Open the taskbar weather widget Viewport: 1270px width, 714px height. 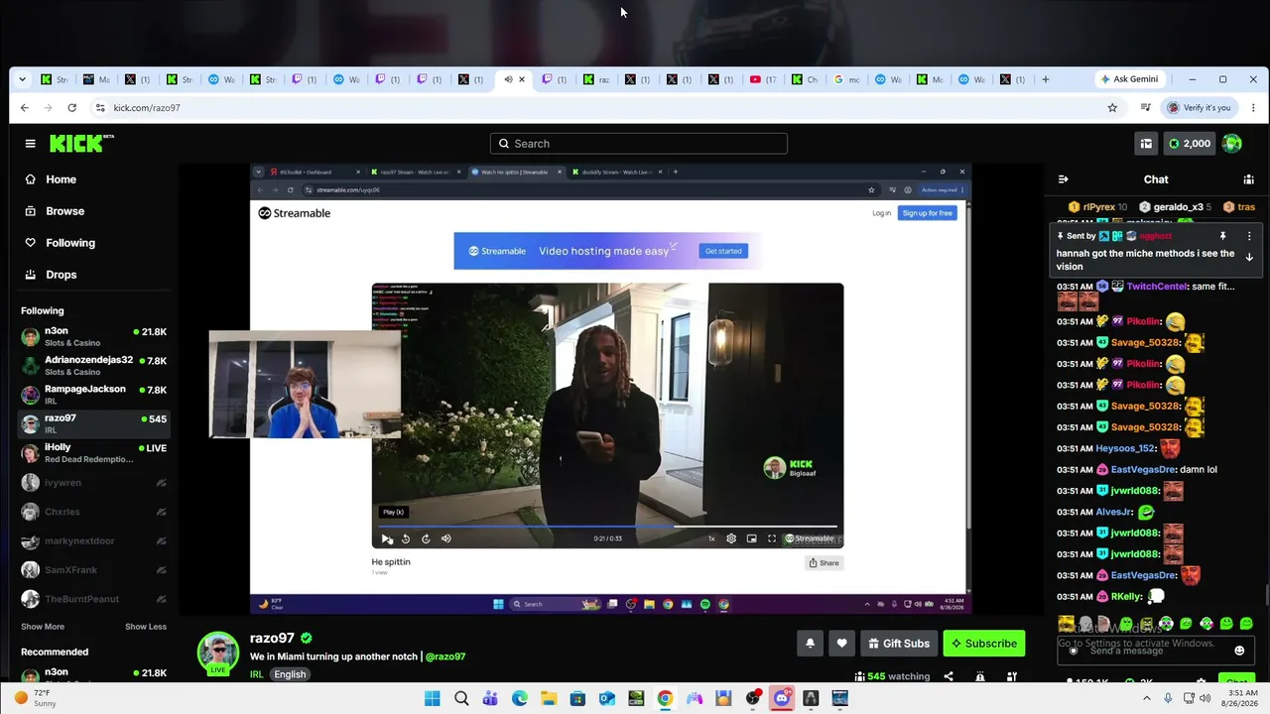click(x=38, y=698)
